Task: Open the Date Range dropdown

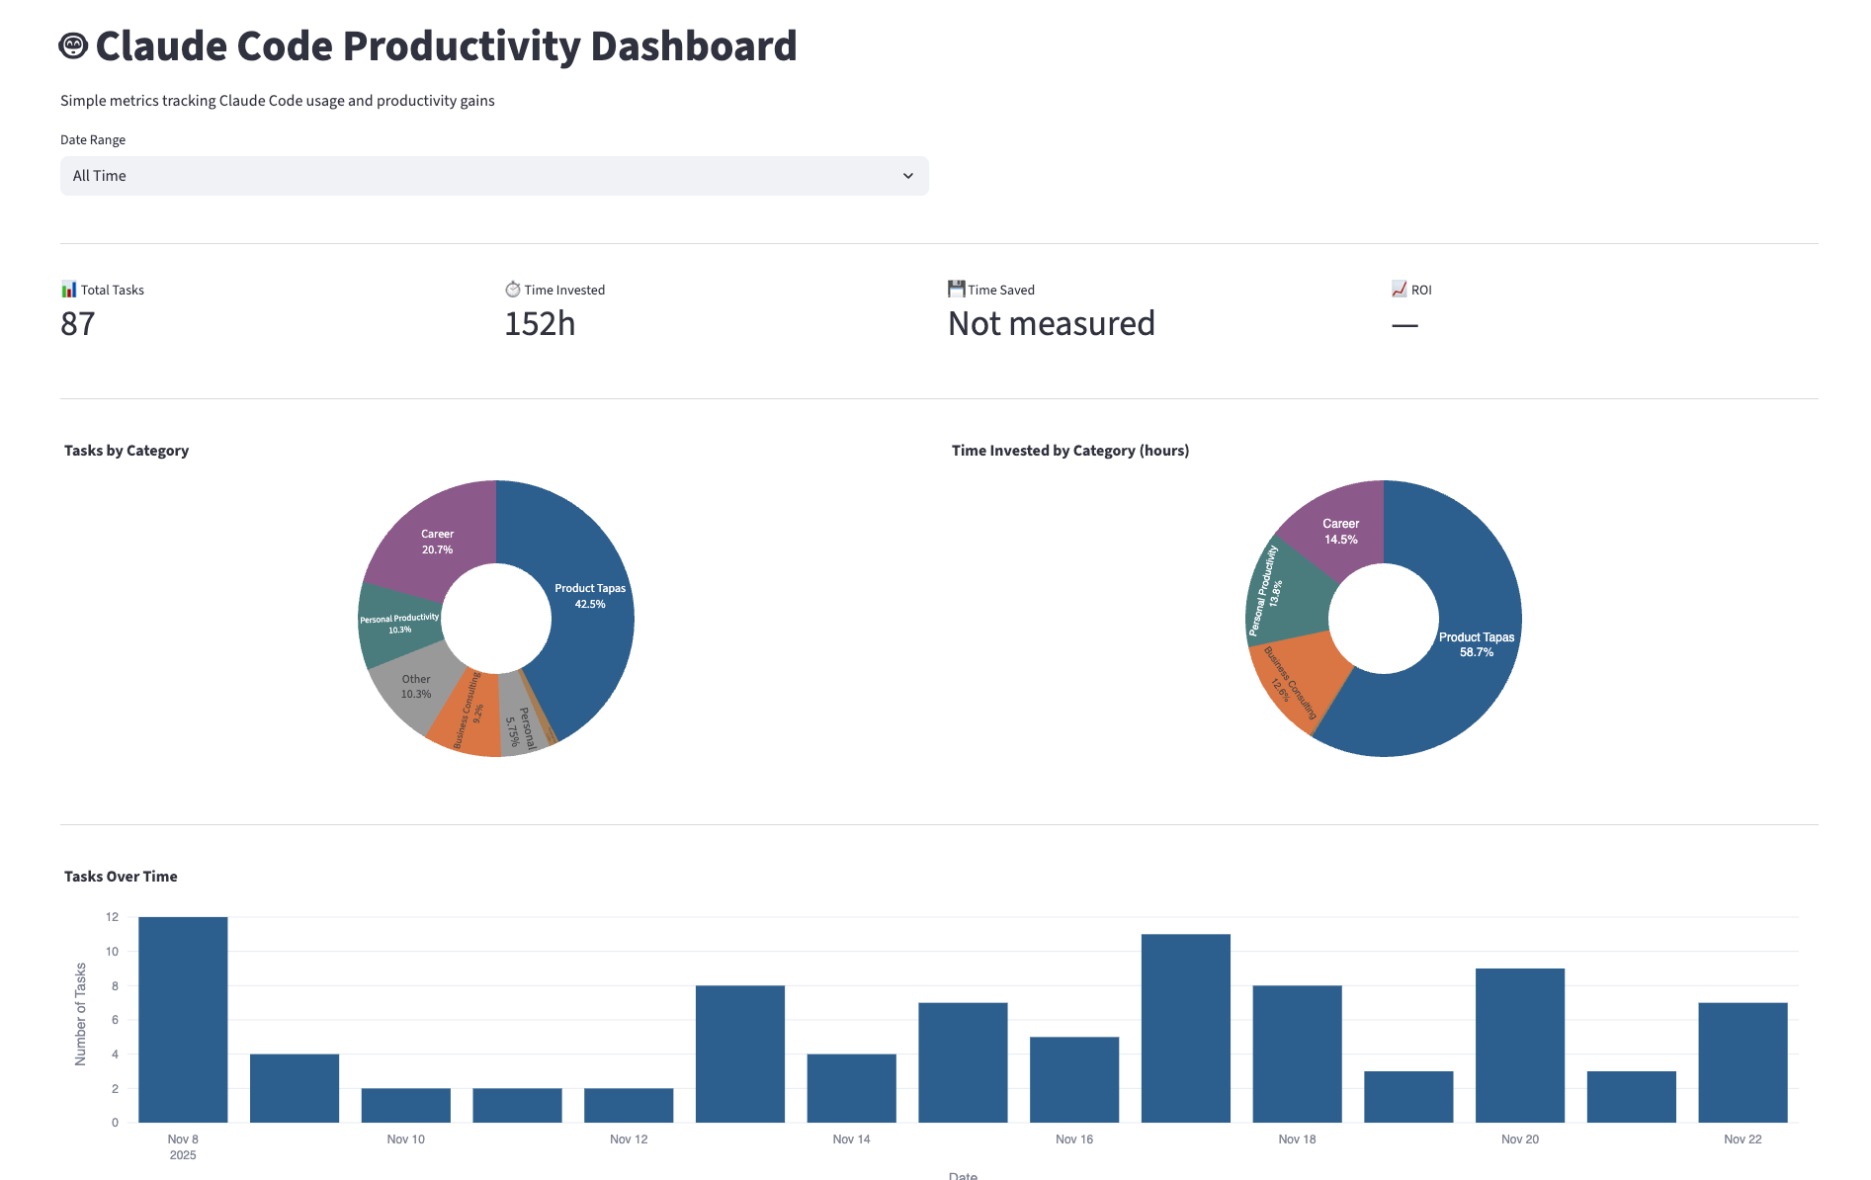Action: click(x=494, y=176)
